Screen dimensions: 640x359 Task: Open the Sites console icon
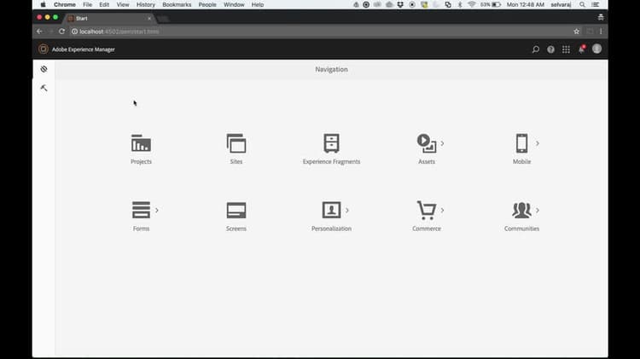click(236, 143)
